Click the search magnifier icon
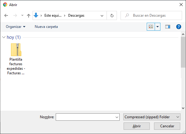The width and height of the screenshot is (186, 134). point(127,15)
